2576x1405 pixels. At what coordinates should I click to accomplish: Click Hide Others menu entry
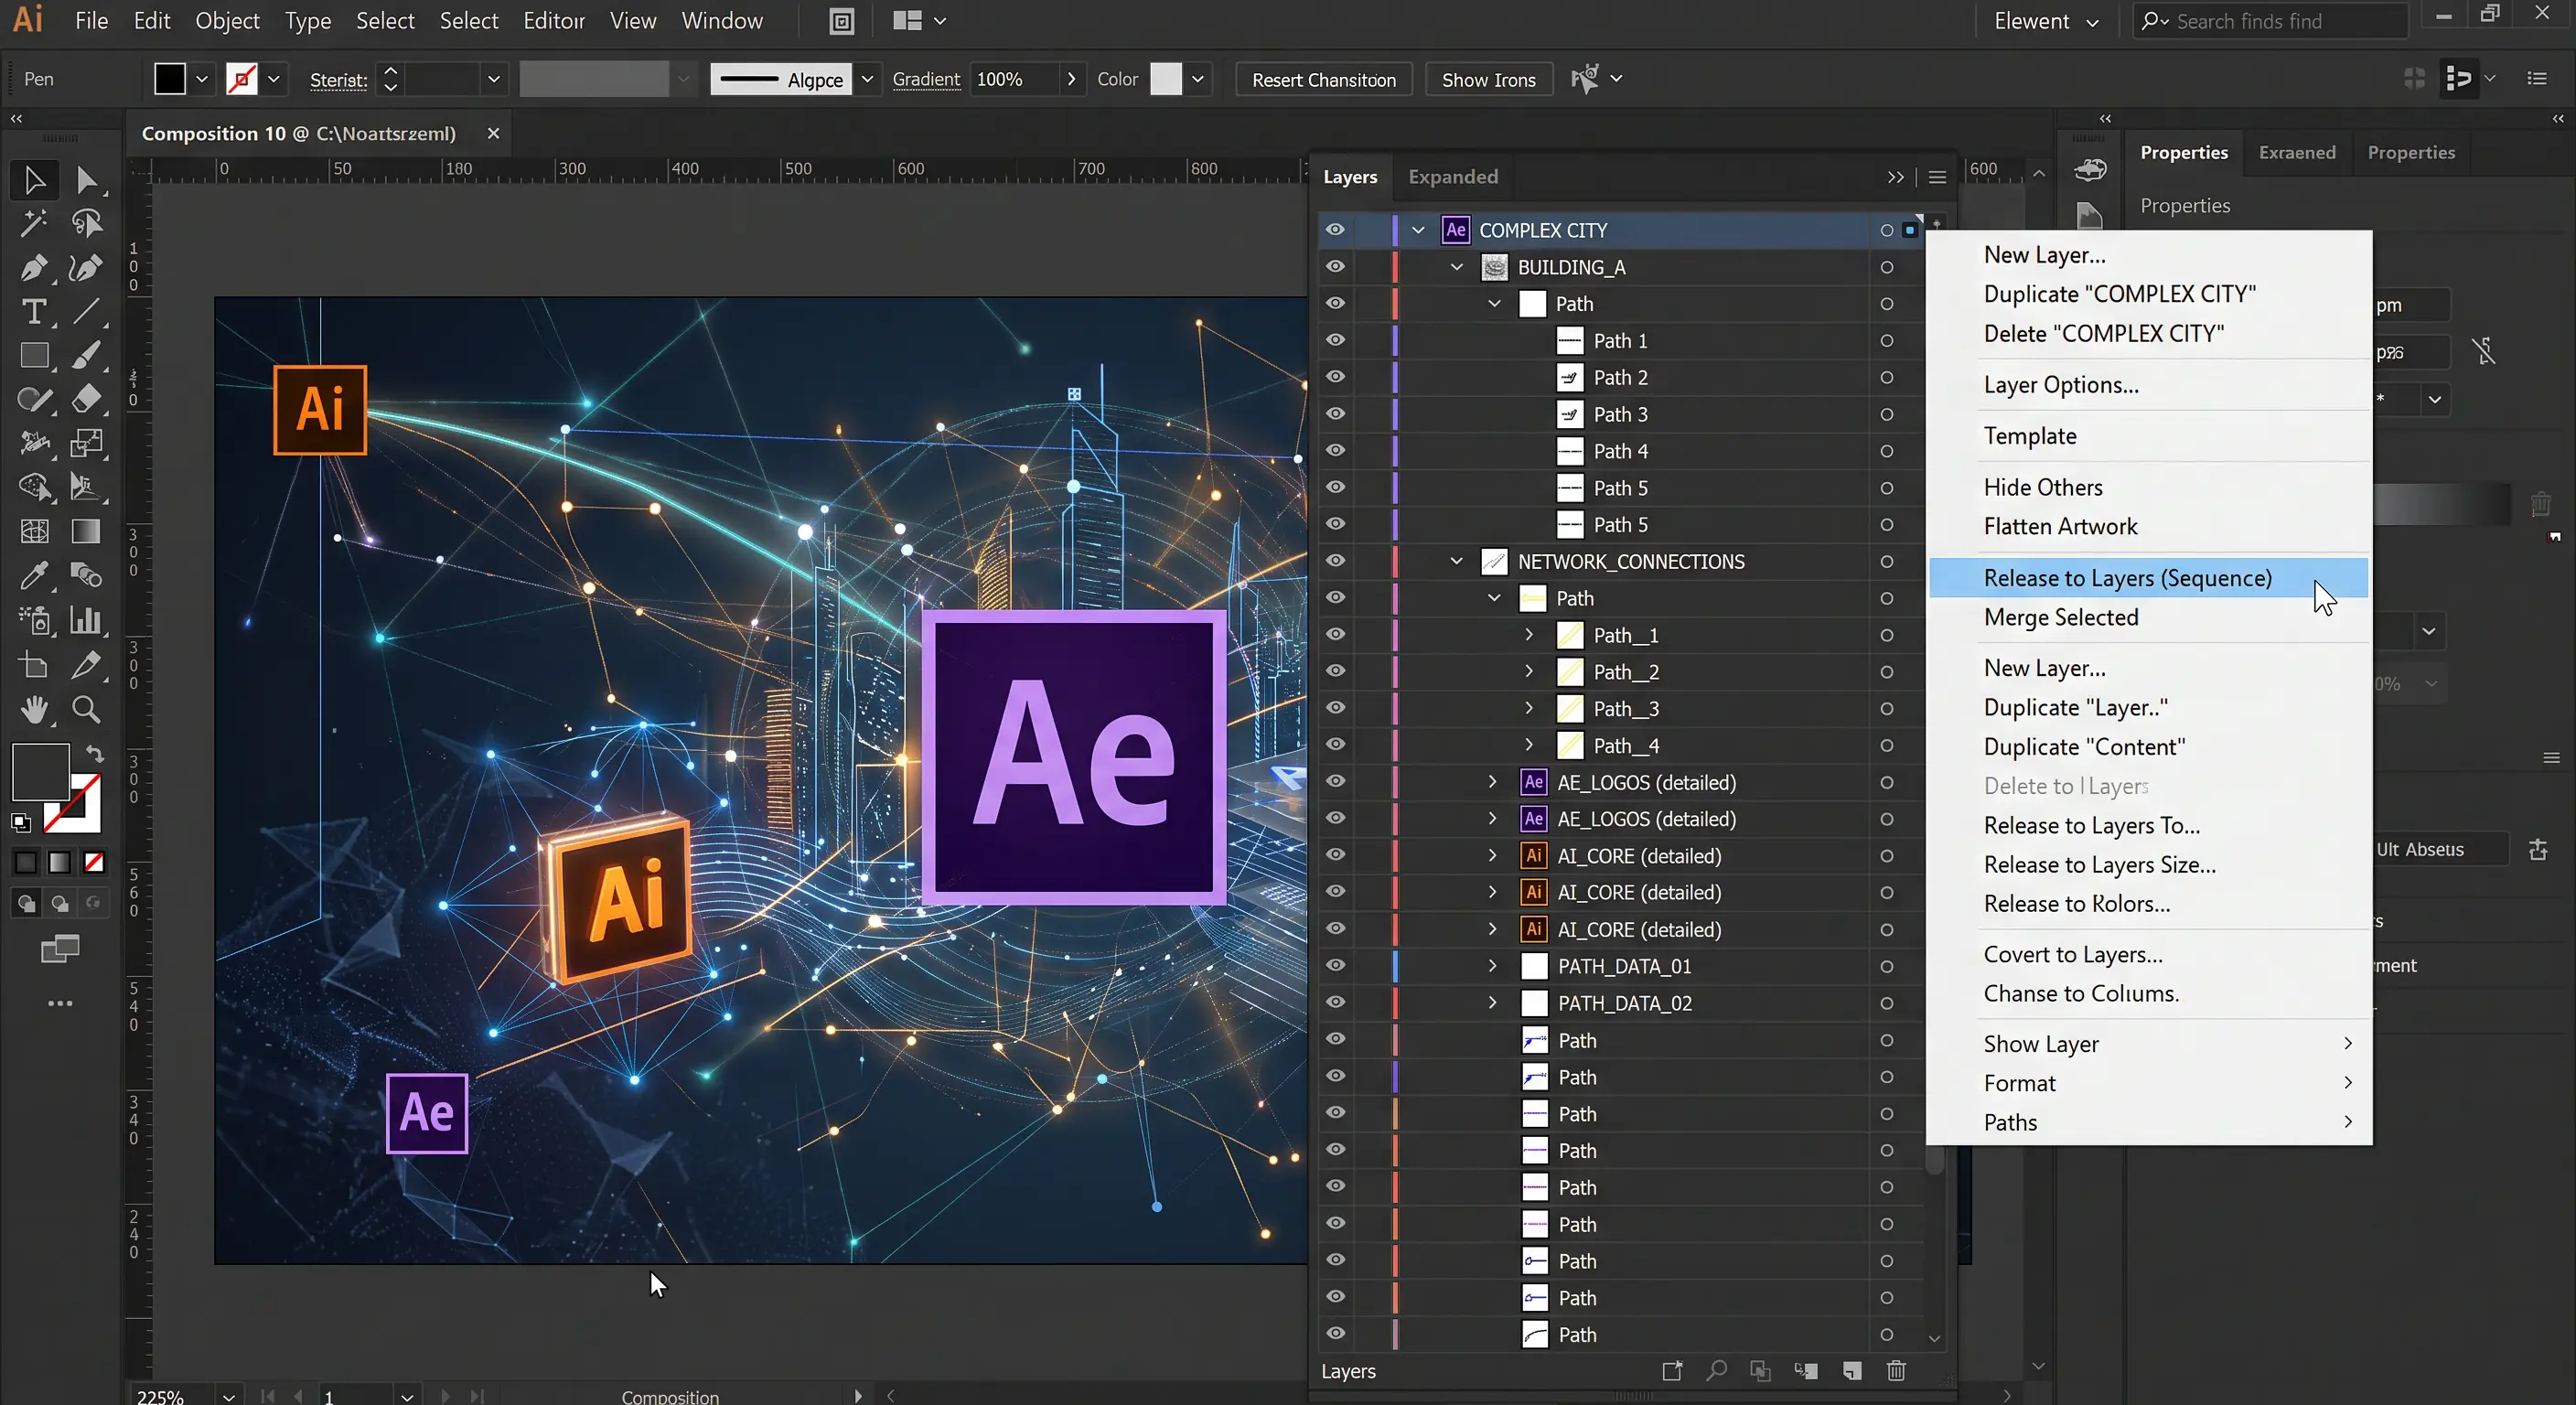click(2043, 488)
